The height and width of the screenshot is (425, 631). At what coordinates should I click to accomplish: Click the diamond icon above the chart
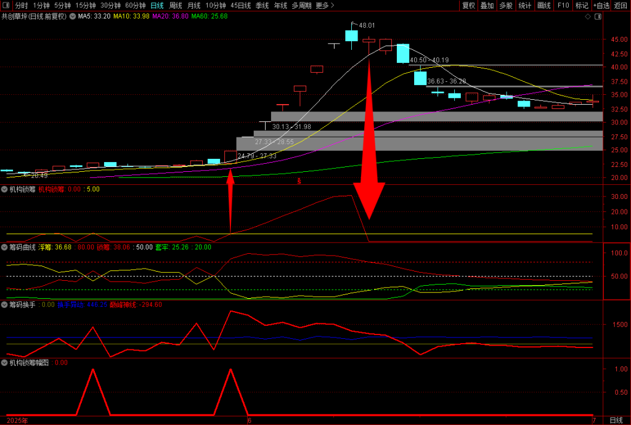588,17
